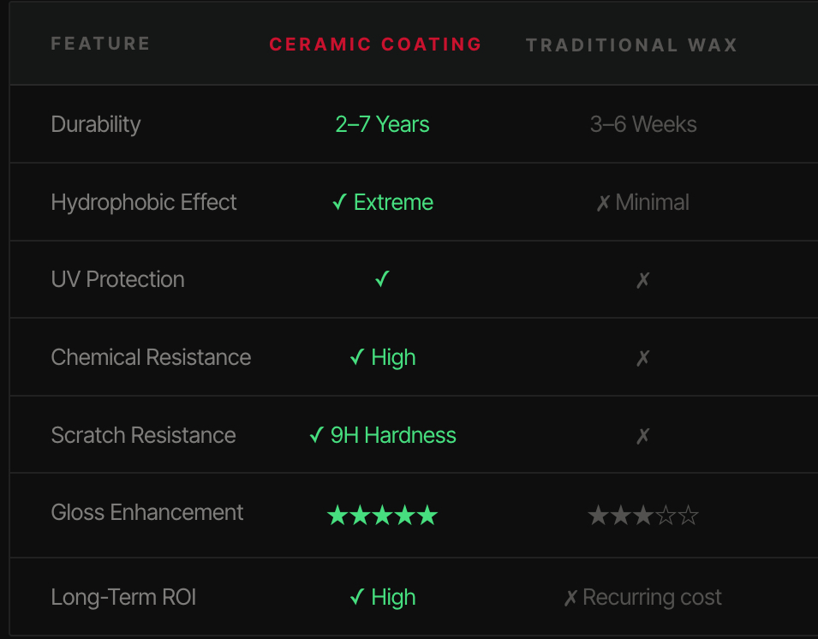The height and width of the screenshot is (639, 818).
Task: Click the "2–7 Years" durability value
Action: [x=382, y=124]
